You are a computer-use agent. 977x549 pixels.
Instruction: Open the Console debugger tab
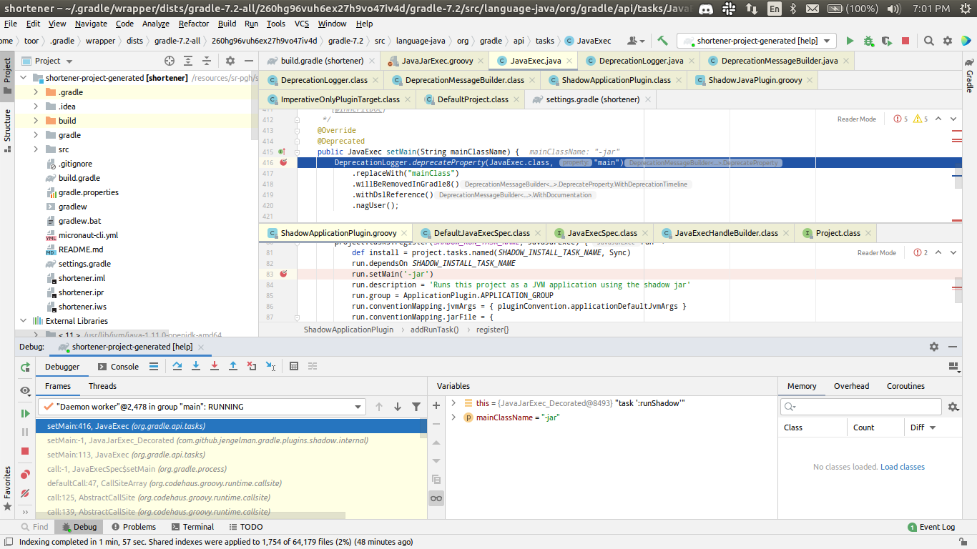[126, 366]
